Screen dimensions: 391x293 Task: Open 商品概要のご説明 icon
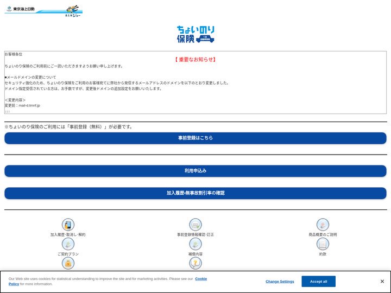tap(323, 225)
